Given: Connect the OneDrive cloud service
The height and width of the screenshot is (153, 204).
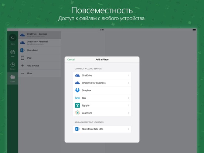Looking at the screenshot, I should [x=102, y=75].
